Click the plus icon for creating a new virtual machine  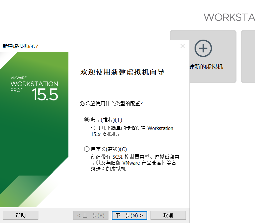[x=203, y=49]
